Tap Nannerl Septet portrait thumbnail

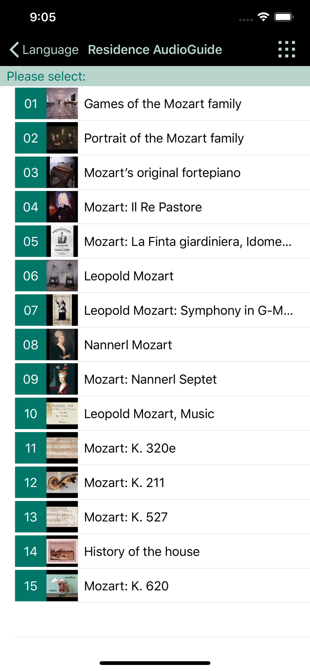tap(62, 379)
